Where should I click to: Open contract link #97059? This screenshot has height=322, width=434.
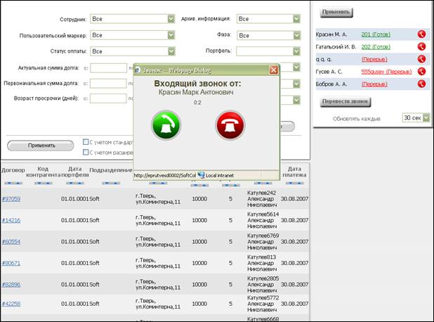[11, 199]
